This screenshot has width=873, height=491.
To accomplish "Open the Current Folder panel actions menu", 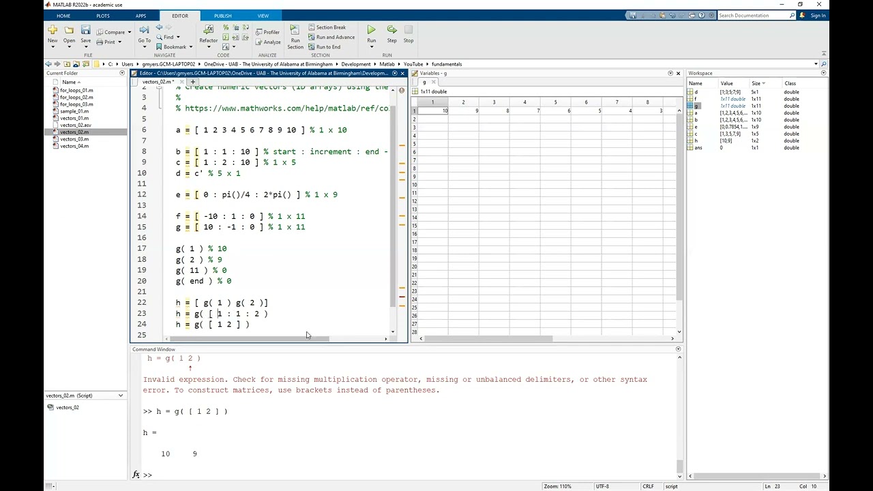I will (122, 73).
